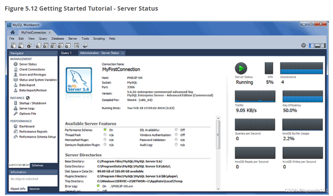Click the green Server Status play icon

pyautogui.click(x=241, y=68)
